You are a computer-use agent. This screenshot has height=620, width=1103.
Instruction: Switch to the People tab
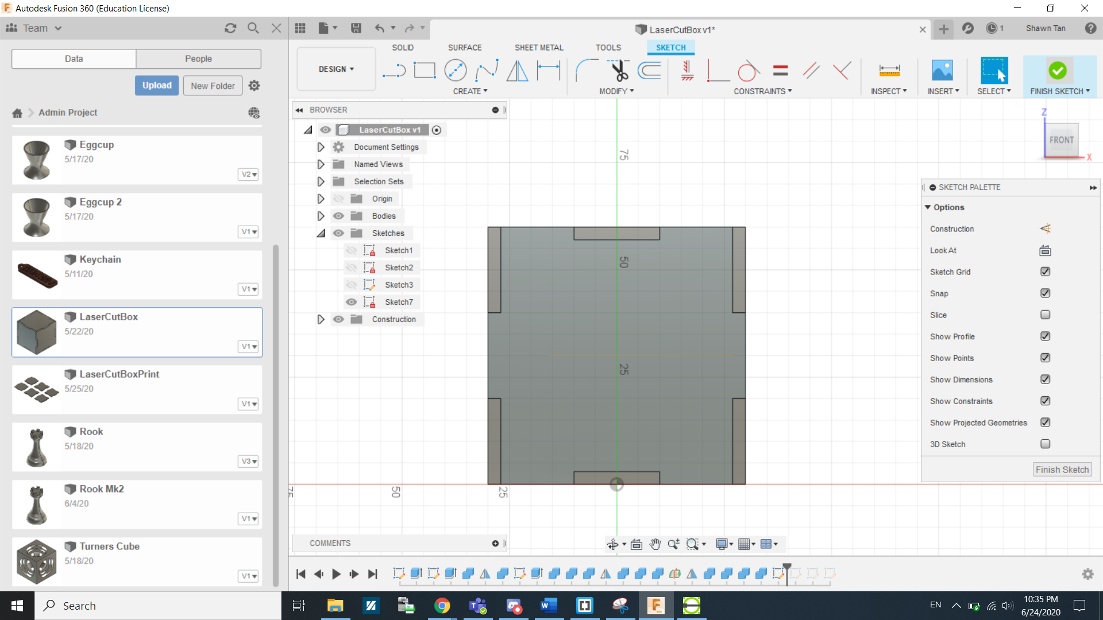tap(198, 59)
